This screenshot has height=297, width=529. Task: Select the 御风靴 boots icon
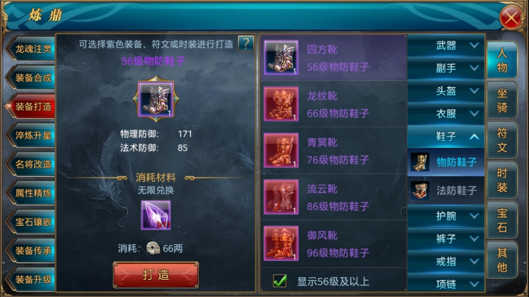[281, 244]
